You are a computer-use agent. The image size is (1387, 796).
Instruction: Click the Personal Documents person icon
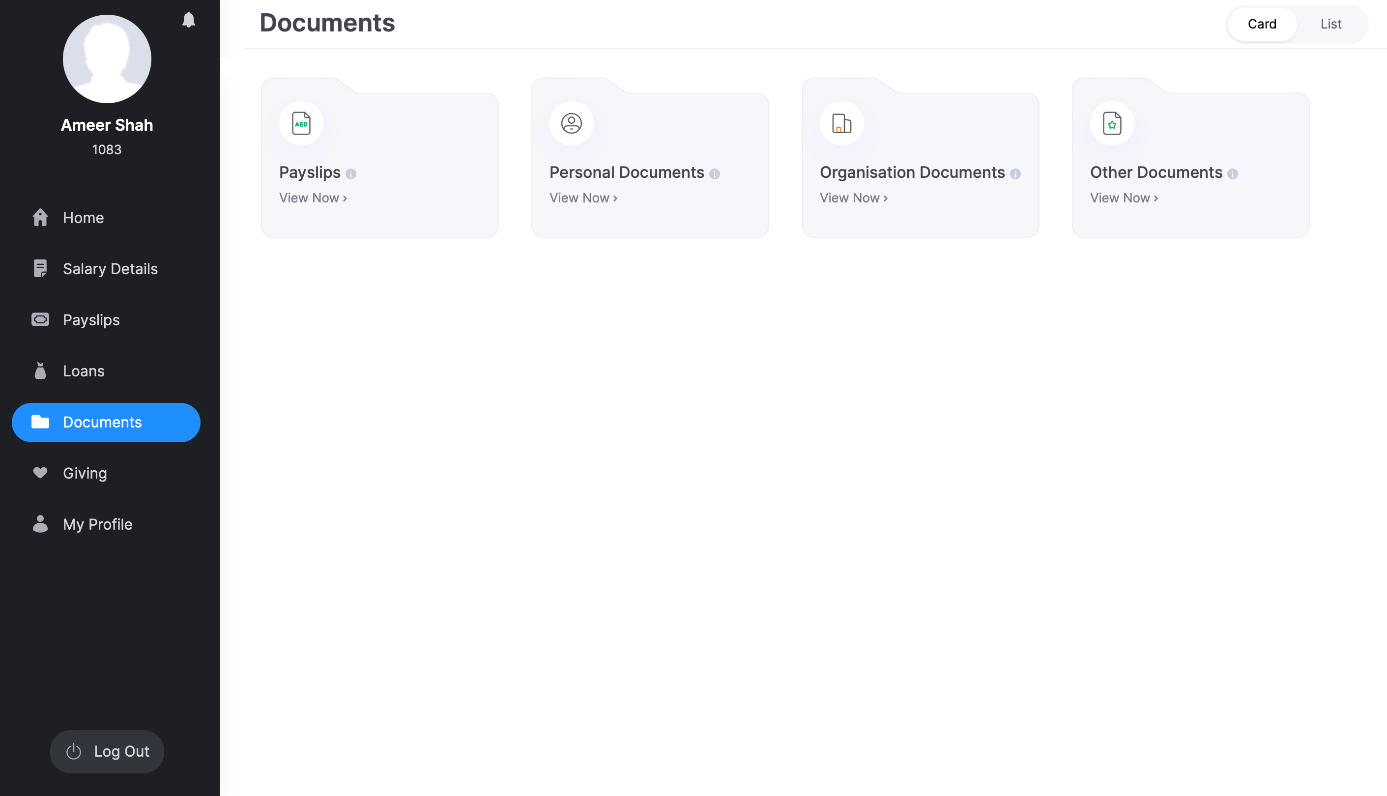(571, 123)
